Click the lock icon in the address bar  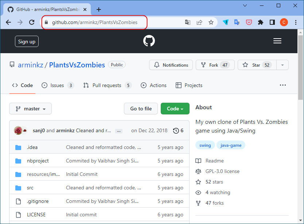[46, 22]
